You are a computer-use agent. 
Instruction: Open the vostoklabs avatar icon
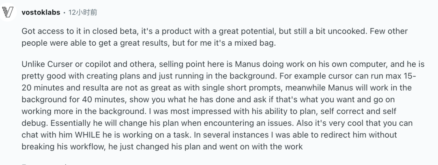(8, 12)
